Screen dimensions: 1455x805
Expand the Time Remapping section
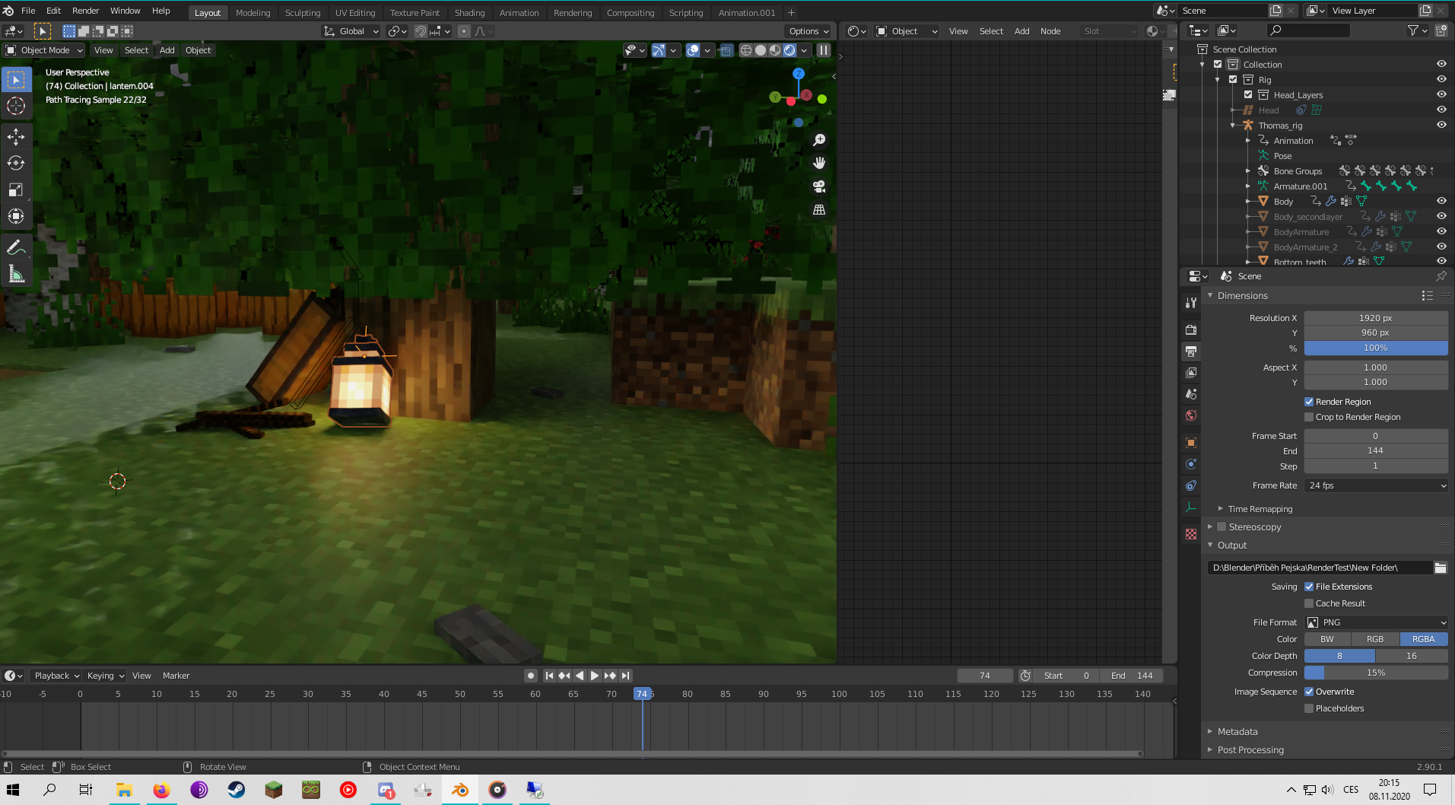(x=1260, y=508)
